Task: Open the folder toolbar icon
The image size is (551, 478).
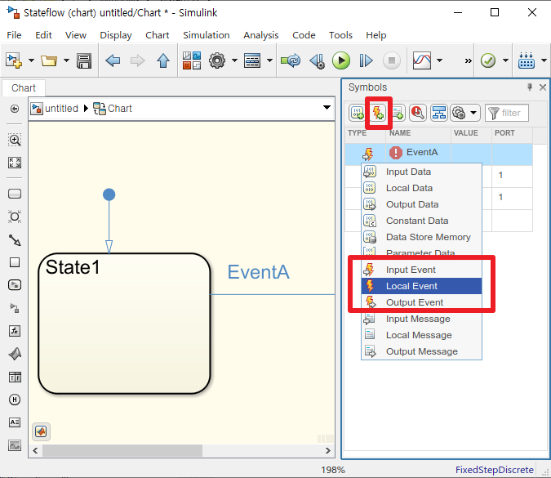Action: click(49, 60)
